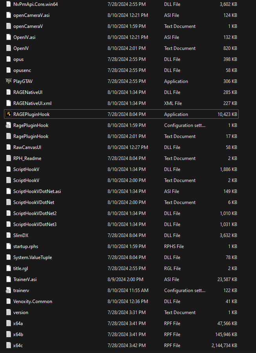Screen dimensions: 256x353
Task: Click the opusenc file icon
Action: tap(9, 70)
